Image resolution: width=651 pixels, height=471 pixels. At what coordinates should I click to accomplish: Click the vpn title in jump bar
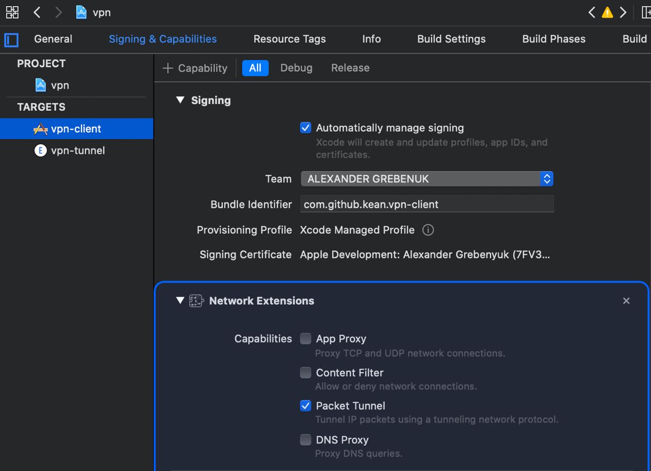click(102, 13)
